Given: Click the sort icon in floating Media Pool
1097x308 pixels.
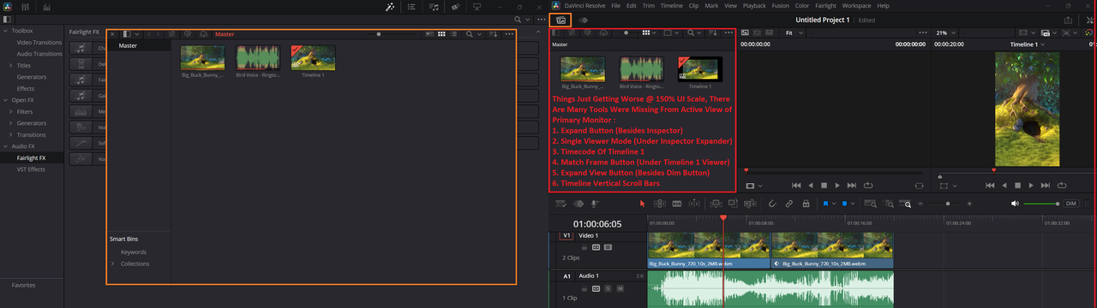Looking at the screenshot, I should pos(493,34).
